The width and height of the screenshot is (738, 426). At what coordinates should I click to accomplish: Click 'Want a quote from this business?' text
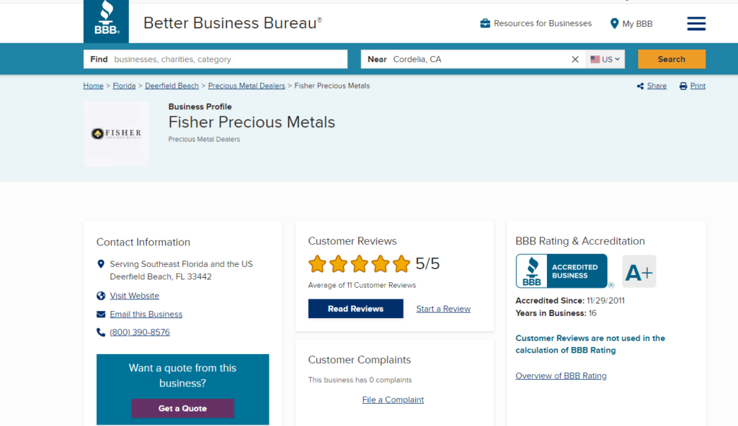tap(182, 376)
